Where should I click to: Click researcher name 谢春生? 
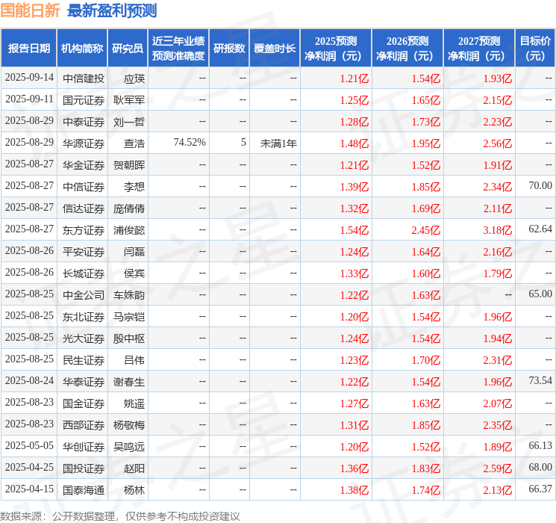pos(128,382)
